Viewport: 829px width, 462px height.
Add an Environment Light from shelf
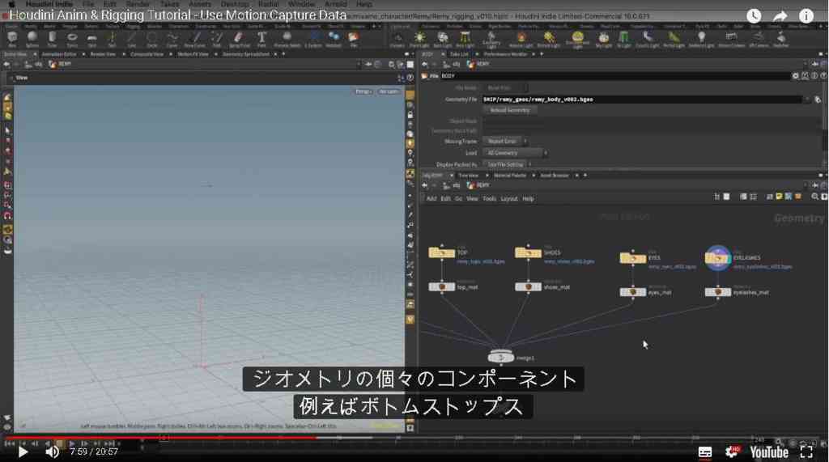point(577,39)
